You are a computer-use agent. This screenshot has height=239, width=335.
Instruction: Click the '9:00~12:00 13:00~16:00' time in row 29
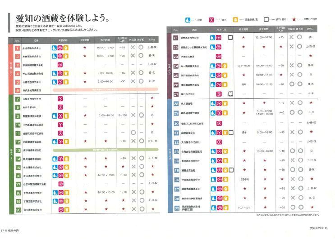pyautogui.click(x=265, y=113)
